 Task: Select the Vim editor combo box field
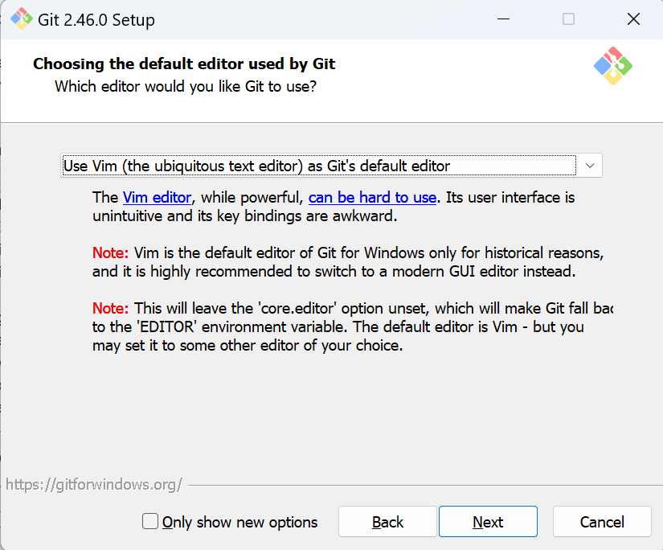point(331,166)
